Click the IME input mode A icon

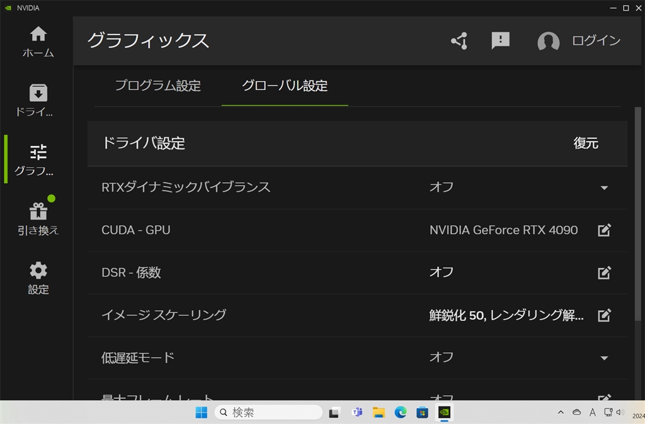coord(592,412)
